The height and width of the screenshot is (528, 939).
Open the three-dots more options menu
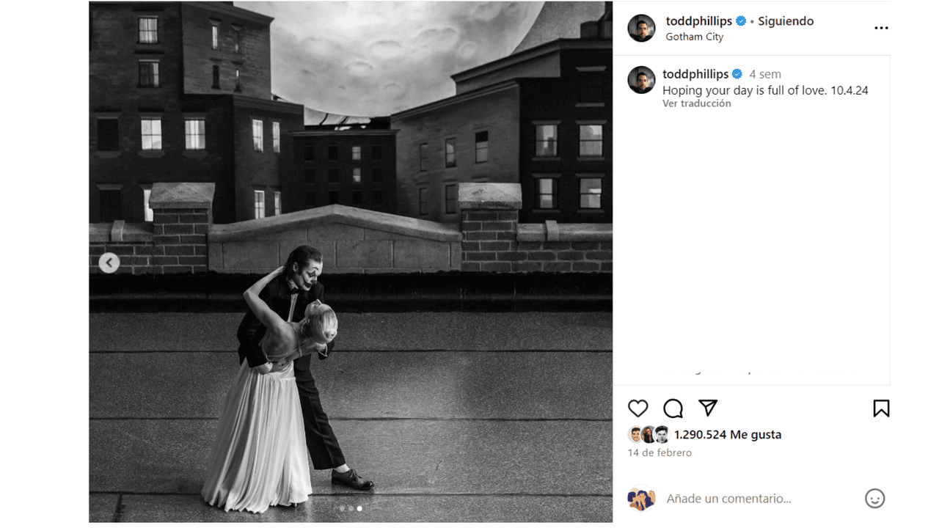point(881,28)
